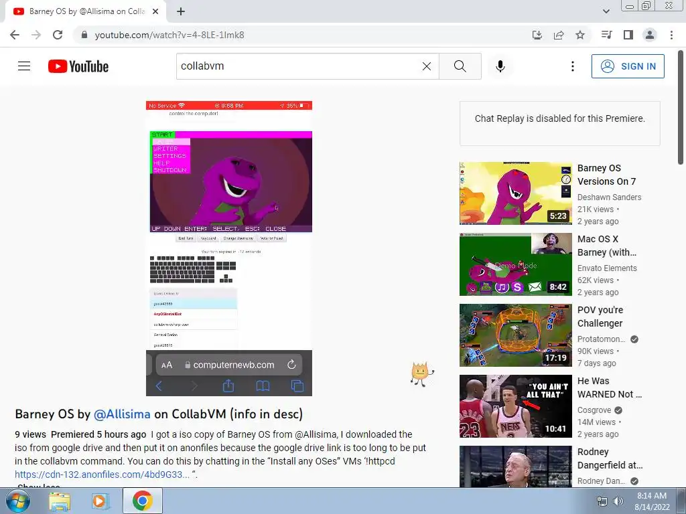This screenshot has width=686, height=514.
Task: Click the magnifier search button
Action: [460, 66]
